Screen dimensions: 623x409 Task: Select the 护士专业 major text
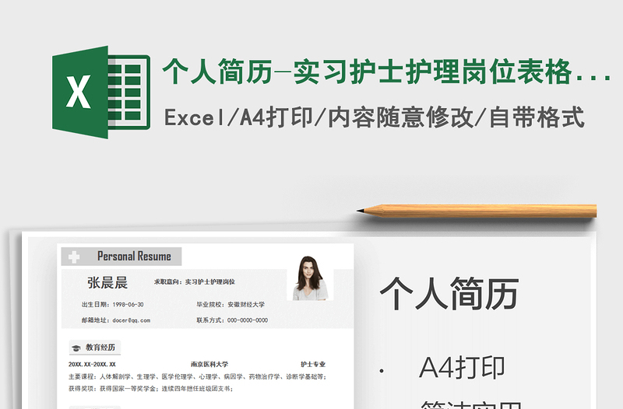[x=313, y=364]
